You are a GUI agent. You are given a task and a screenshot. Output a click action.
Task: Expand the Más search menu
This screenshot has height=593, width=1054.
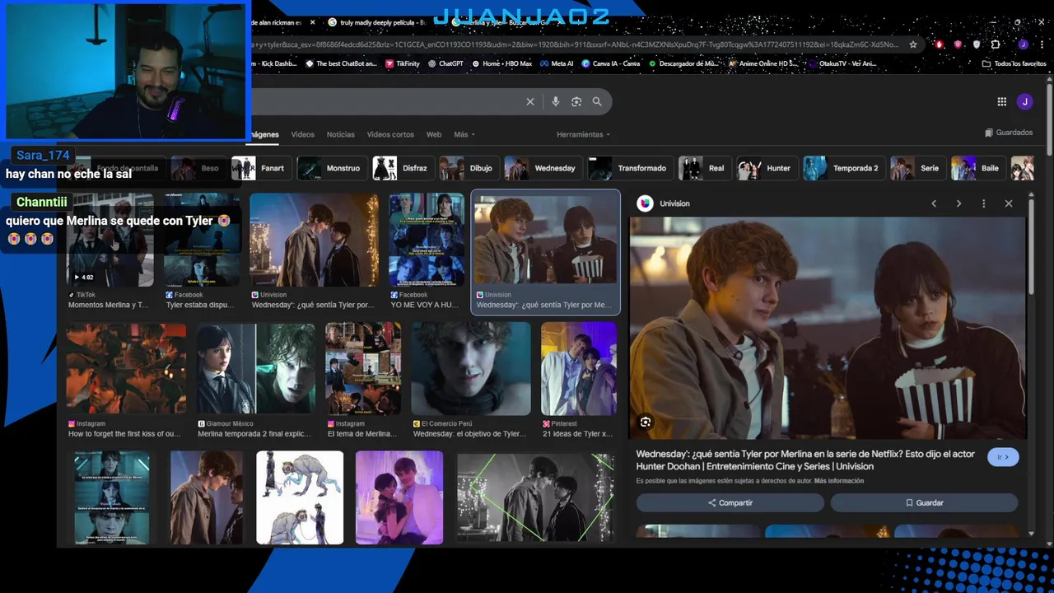[464, 134]
